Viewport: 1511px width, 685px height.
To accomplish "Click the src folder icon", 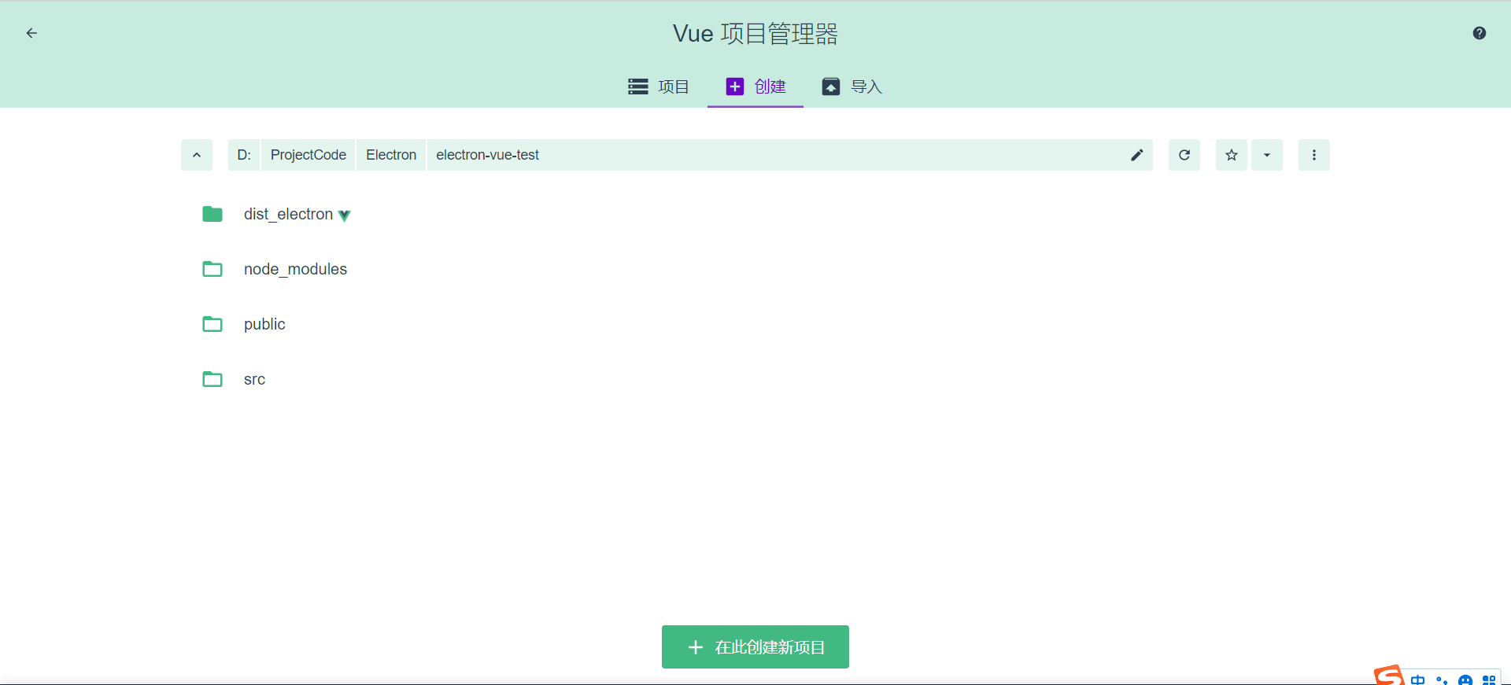I will (x=212, y=379).
